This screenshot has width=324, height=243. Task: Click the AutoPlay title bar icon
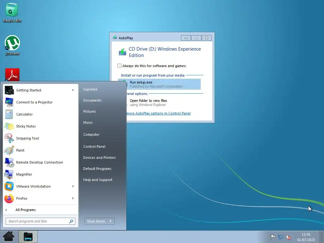(115, 37)
